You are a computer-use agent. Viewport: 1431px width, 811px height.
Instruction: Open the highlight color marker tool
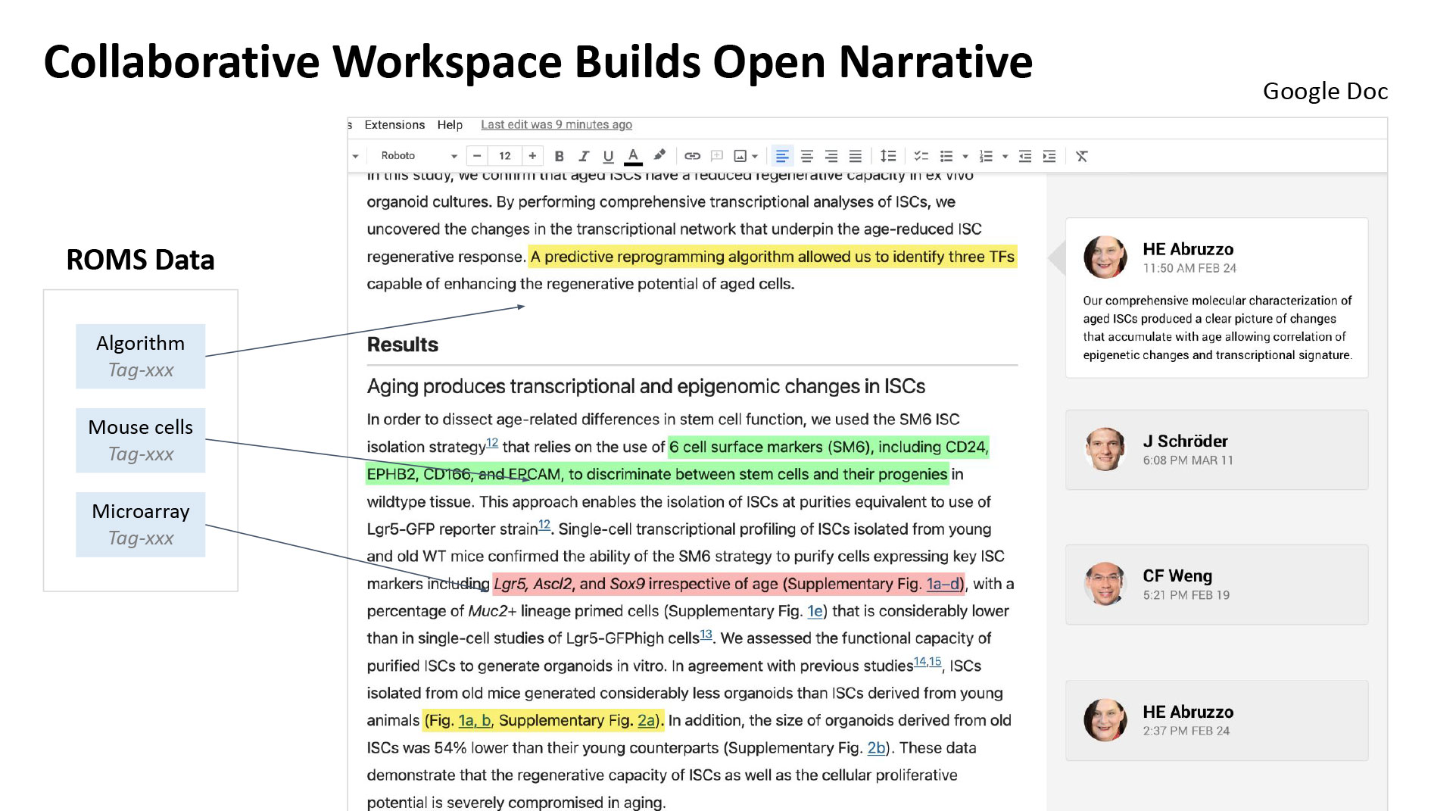[659, 155]
